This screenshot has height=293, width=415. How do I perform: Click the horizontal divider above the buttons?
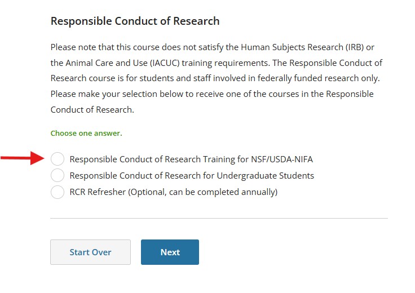click(x=219, y=218)
